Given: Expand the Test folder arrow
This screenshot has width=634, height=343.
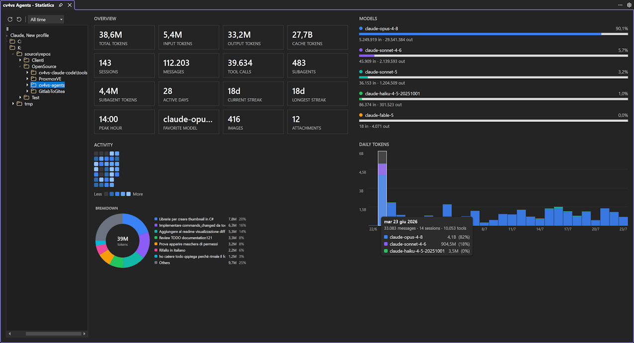Looking at the screenshot, I should pyautogui.click(x=20, y=98).
